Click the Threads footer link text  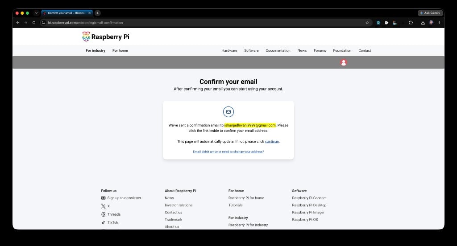(x=114, y=214)
